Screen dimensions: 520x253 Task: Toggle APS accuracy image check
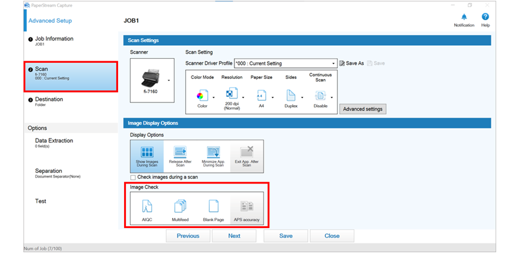click(247, 208)
